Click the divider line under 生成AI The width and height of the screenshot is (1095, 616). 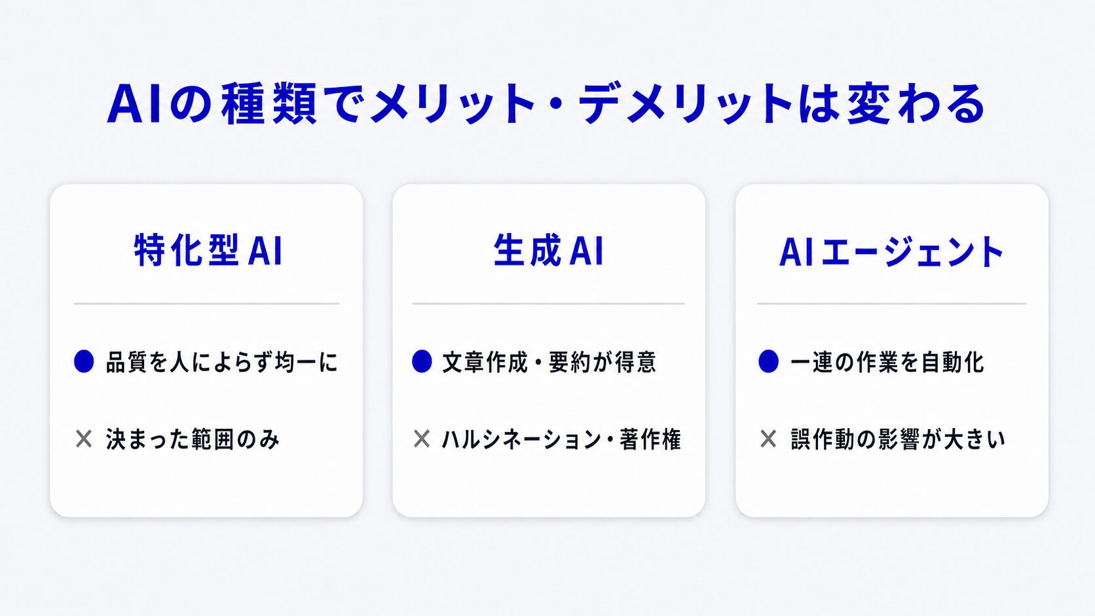(548, 304)
